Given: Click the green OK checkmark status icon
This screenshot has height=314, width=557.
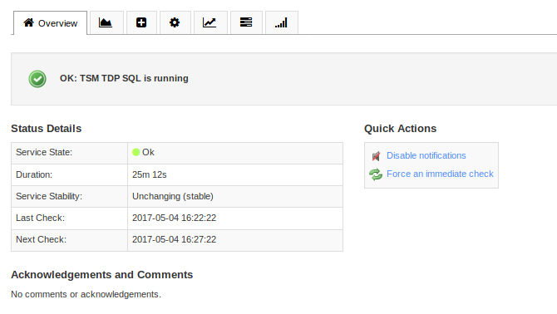Looking at the screenshot, I should point(37,79).
